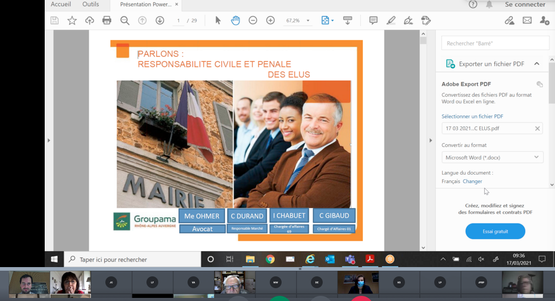Open the notifications bell
Viewport: 555px width, 301px height.
(489, 4)
